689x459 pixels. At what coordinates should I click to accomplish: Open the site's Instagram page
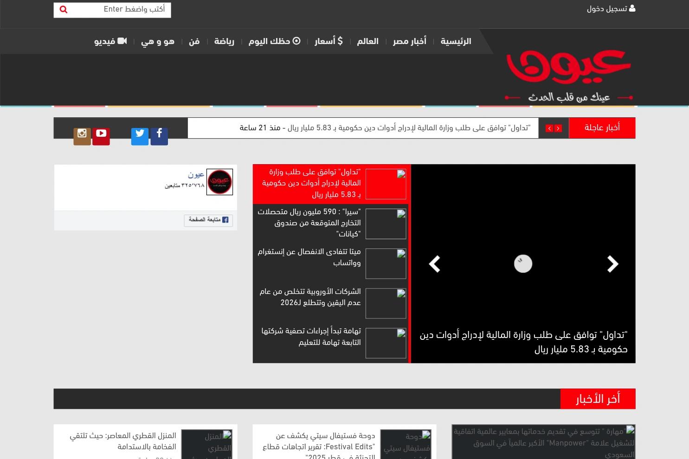tap(82, 134)
